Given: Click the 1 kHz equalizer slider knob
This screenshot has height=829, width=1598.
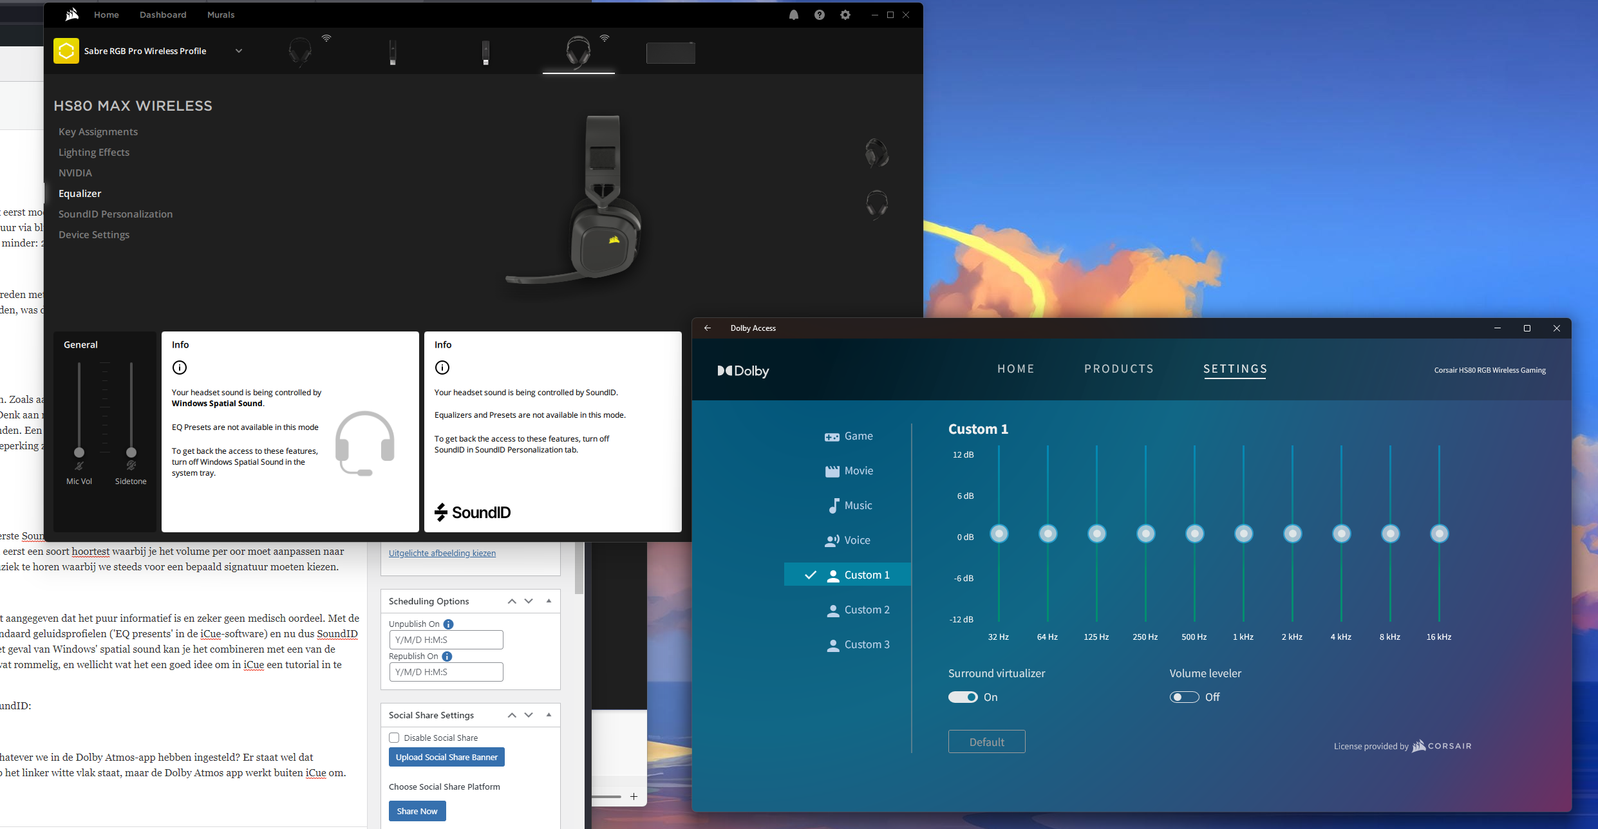Looking at the screenshot, I should pos(1244,534).
